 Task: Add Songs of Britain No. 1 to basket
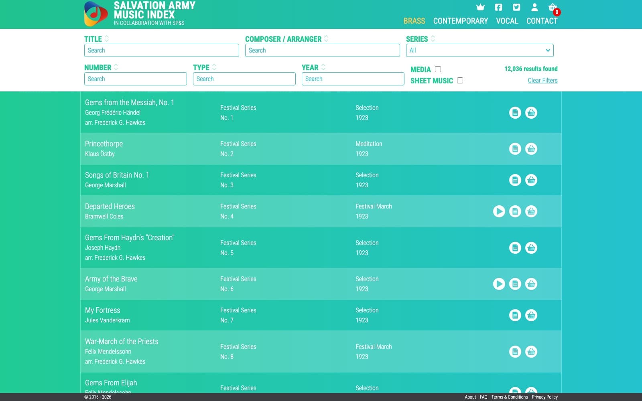point(531,180)
